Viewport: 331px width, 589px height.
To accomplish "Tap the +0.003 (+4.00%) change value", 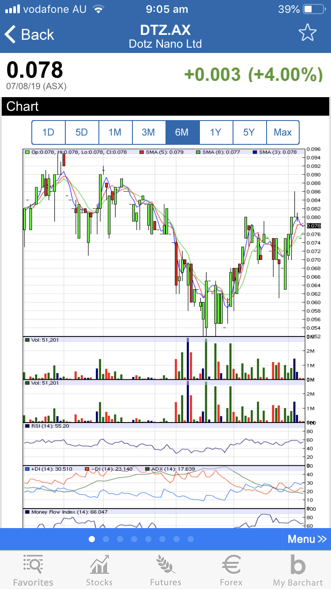I will click(253, 74).
